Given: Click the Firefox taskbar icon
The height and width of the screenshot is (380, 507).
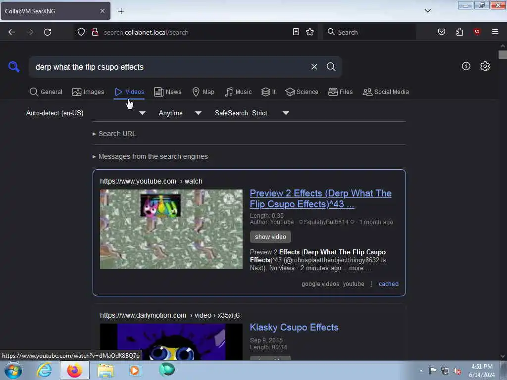Looking at the screenshot, I should pos(74,370).
